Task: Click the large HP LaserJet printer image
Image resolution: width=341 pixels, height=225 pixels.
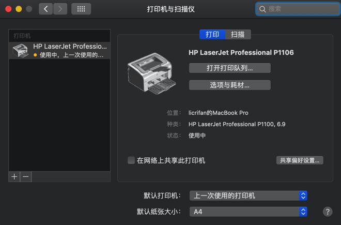Action: pyautogui.click(x=152, y=73)
